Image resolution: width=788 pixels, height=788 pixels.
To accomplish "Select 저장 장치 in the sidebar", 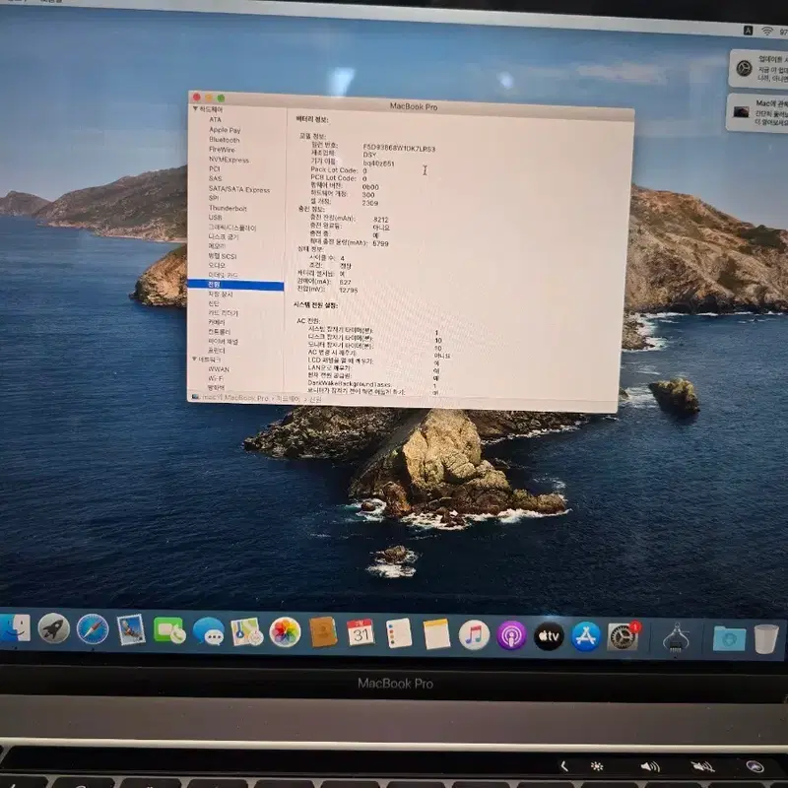I will click(x=220, y=294).
